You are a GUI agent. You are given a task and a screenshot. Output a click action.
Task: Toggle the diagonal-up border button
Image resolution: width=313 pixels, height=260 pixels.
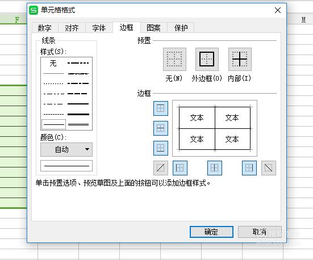tap(161, 168)
